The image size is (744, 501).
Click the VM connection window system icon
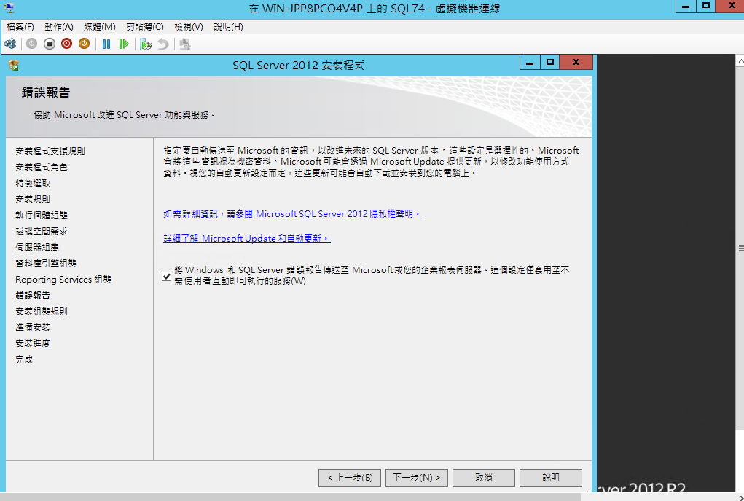coord(8,7)
